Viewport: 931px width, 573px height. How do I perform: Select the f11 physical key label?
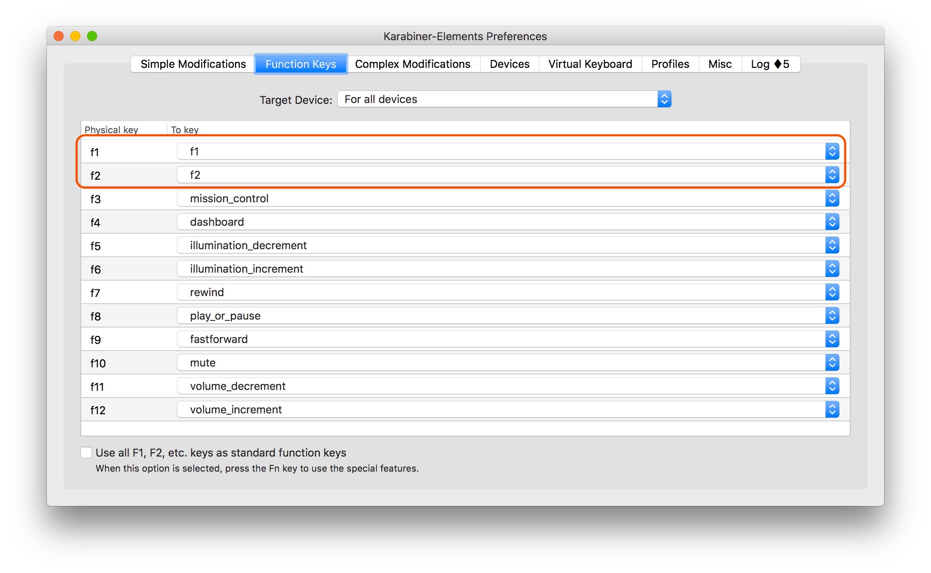click(97, 387)
